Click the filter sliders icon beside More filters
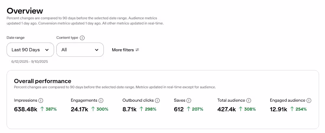This screenshot has height=133, width=325. (x=137, y=50)
